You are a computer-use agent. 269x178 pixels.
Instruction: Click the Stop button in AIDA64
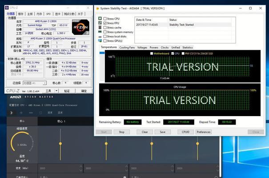(122, 132)
